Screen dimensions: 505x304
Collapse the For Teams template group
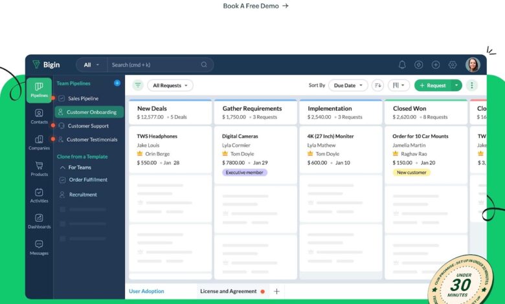[63, 168]
